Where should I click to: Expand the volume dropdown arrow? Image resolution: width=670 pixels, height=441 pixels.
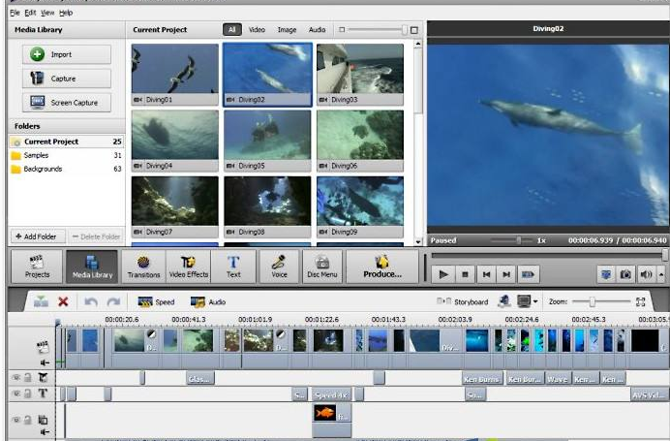pyautogui.click(x=661, y=274)
